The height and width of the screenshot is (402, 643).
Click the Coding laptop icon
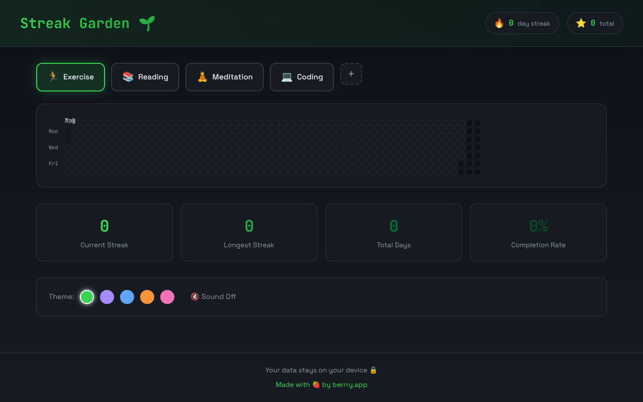coord(287,77)
